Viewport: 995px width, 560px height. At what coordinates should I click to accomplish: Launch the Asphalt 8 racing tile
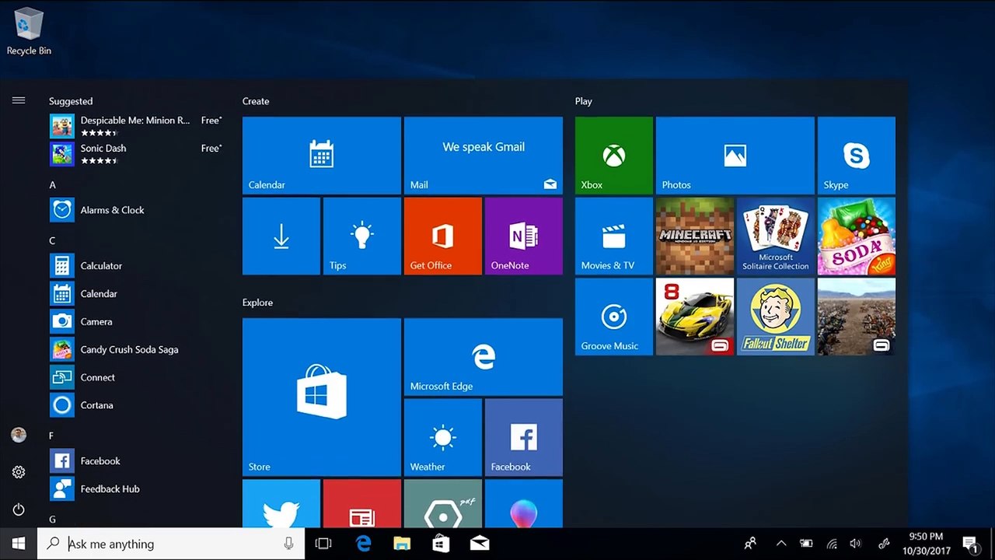(695, 317)
